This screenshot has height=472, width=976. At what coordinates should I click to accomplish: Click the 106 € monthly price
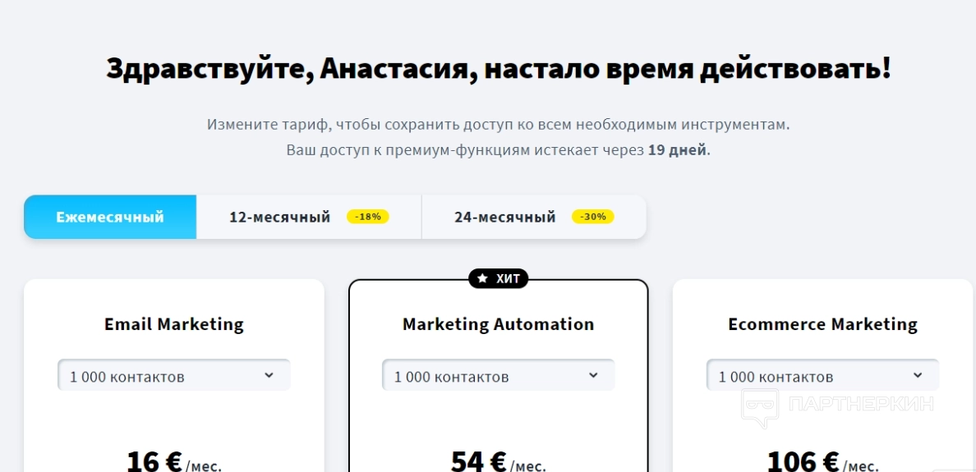(803, 461)
